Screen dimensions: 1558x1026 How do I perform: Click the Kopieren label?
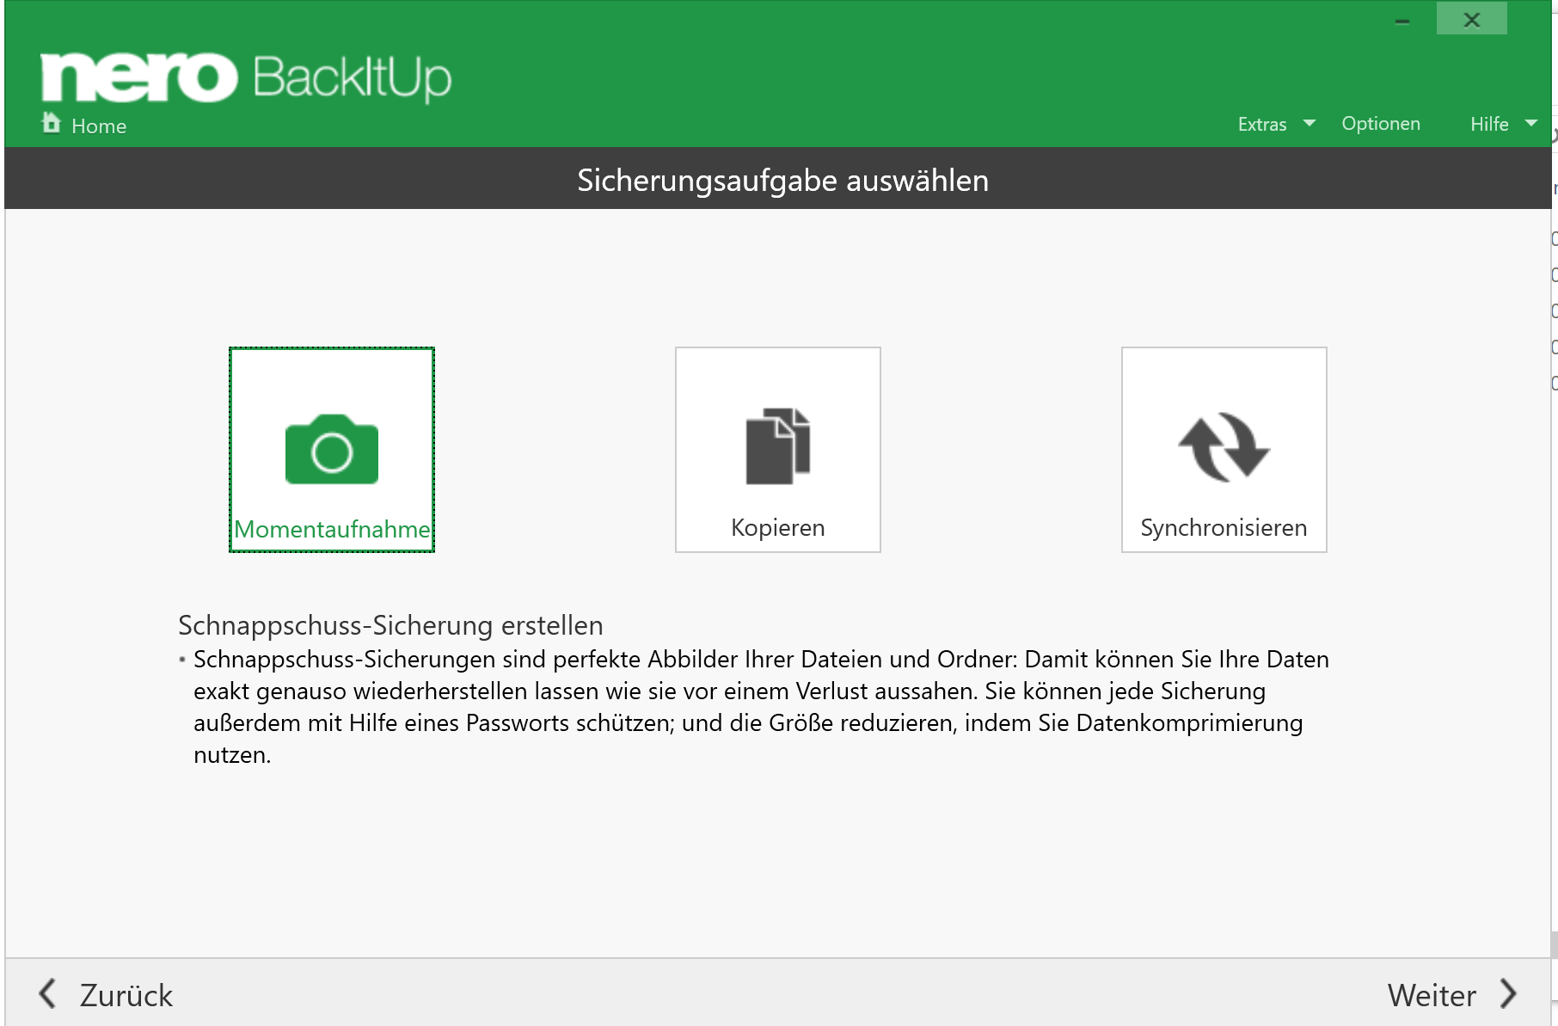point(778,528)
